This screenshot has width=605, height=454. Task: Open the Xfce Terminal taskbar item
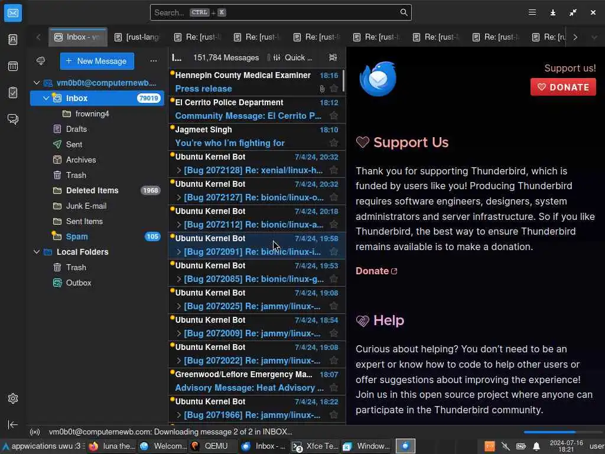click(x=315, y=446)
